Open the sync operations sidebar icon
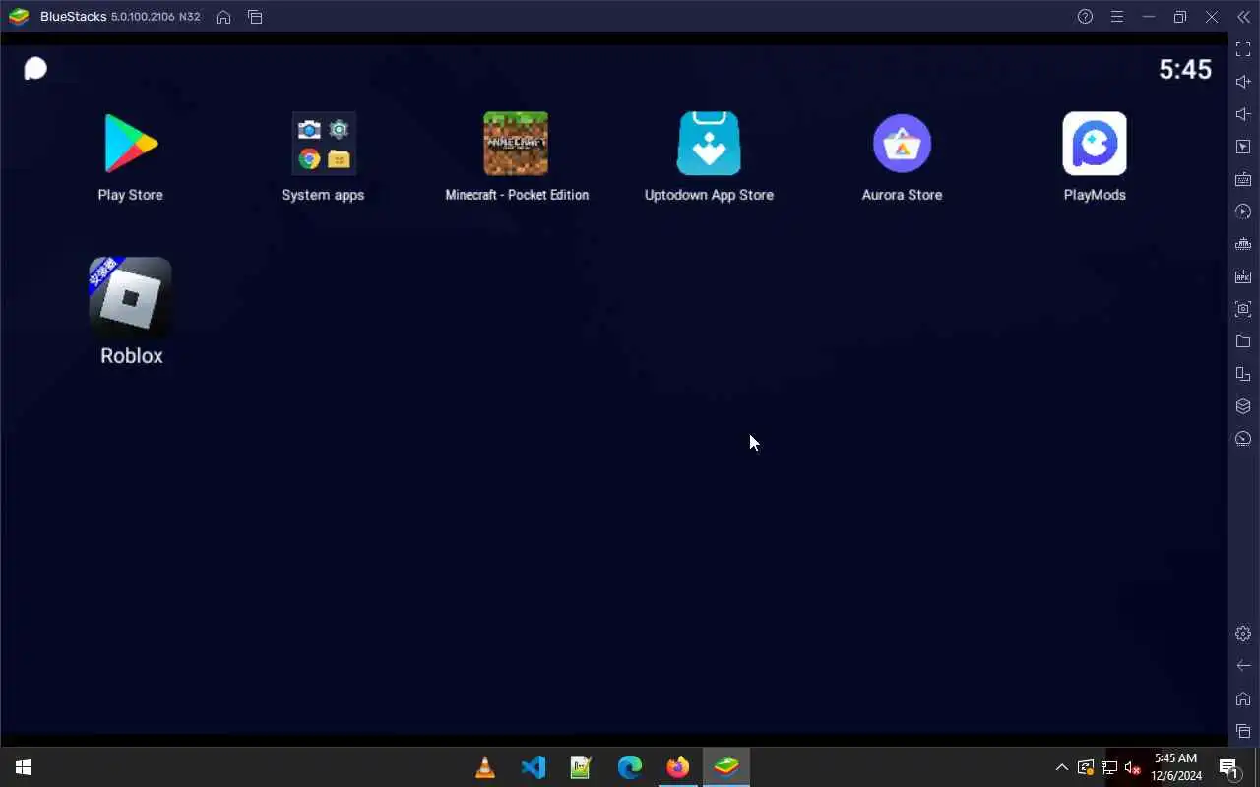Viewport: 1260px width, 787px height. tap(1243, 212)
